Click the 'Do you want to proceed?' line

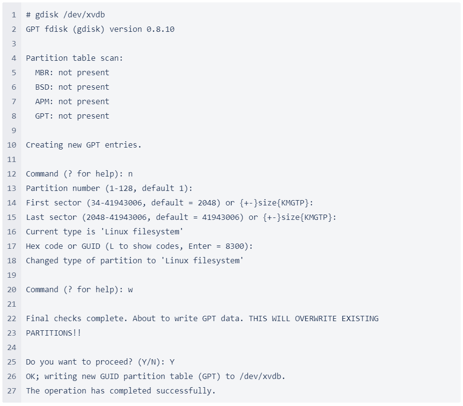click(100, 362)
